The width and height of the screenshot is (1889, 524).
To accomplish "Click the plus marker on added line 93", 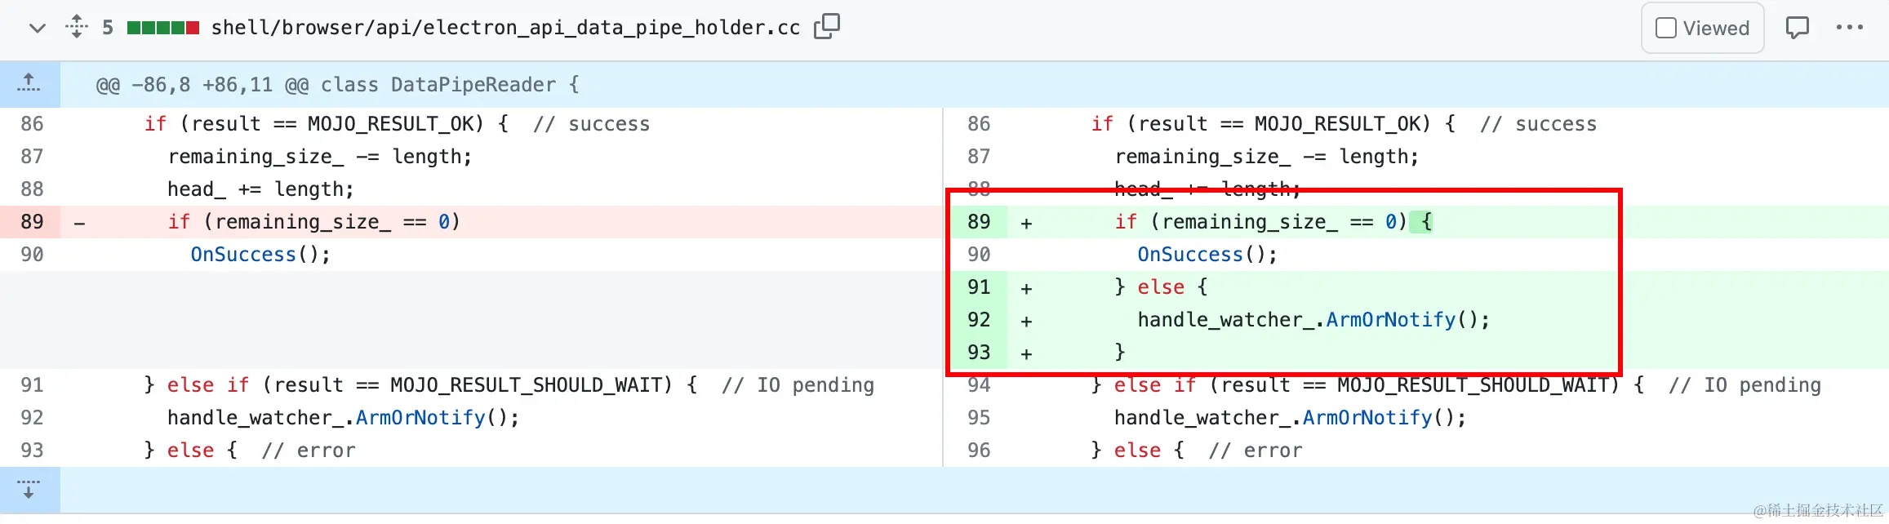I will pyautogui.click(x=1026, y=354).
